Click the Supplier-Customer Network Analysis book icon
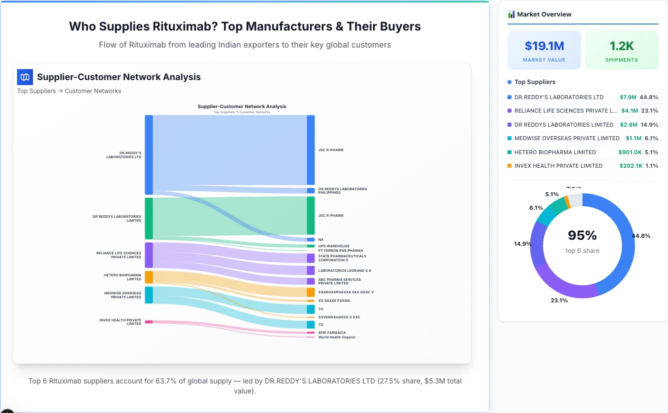Image resolution: width=668 pixels, height=413 pixels. (x=24, y=77)
